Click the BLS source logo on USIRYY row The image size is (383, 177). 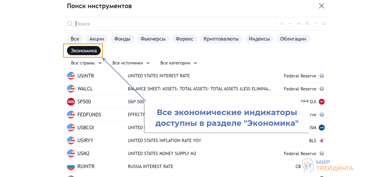(322, 141)
